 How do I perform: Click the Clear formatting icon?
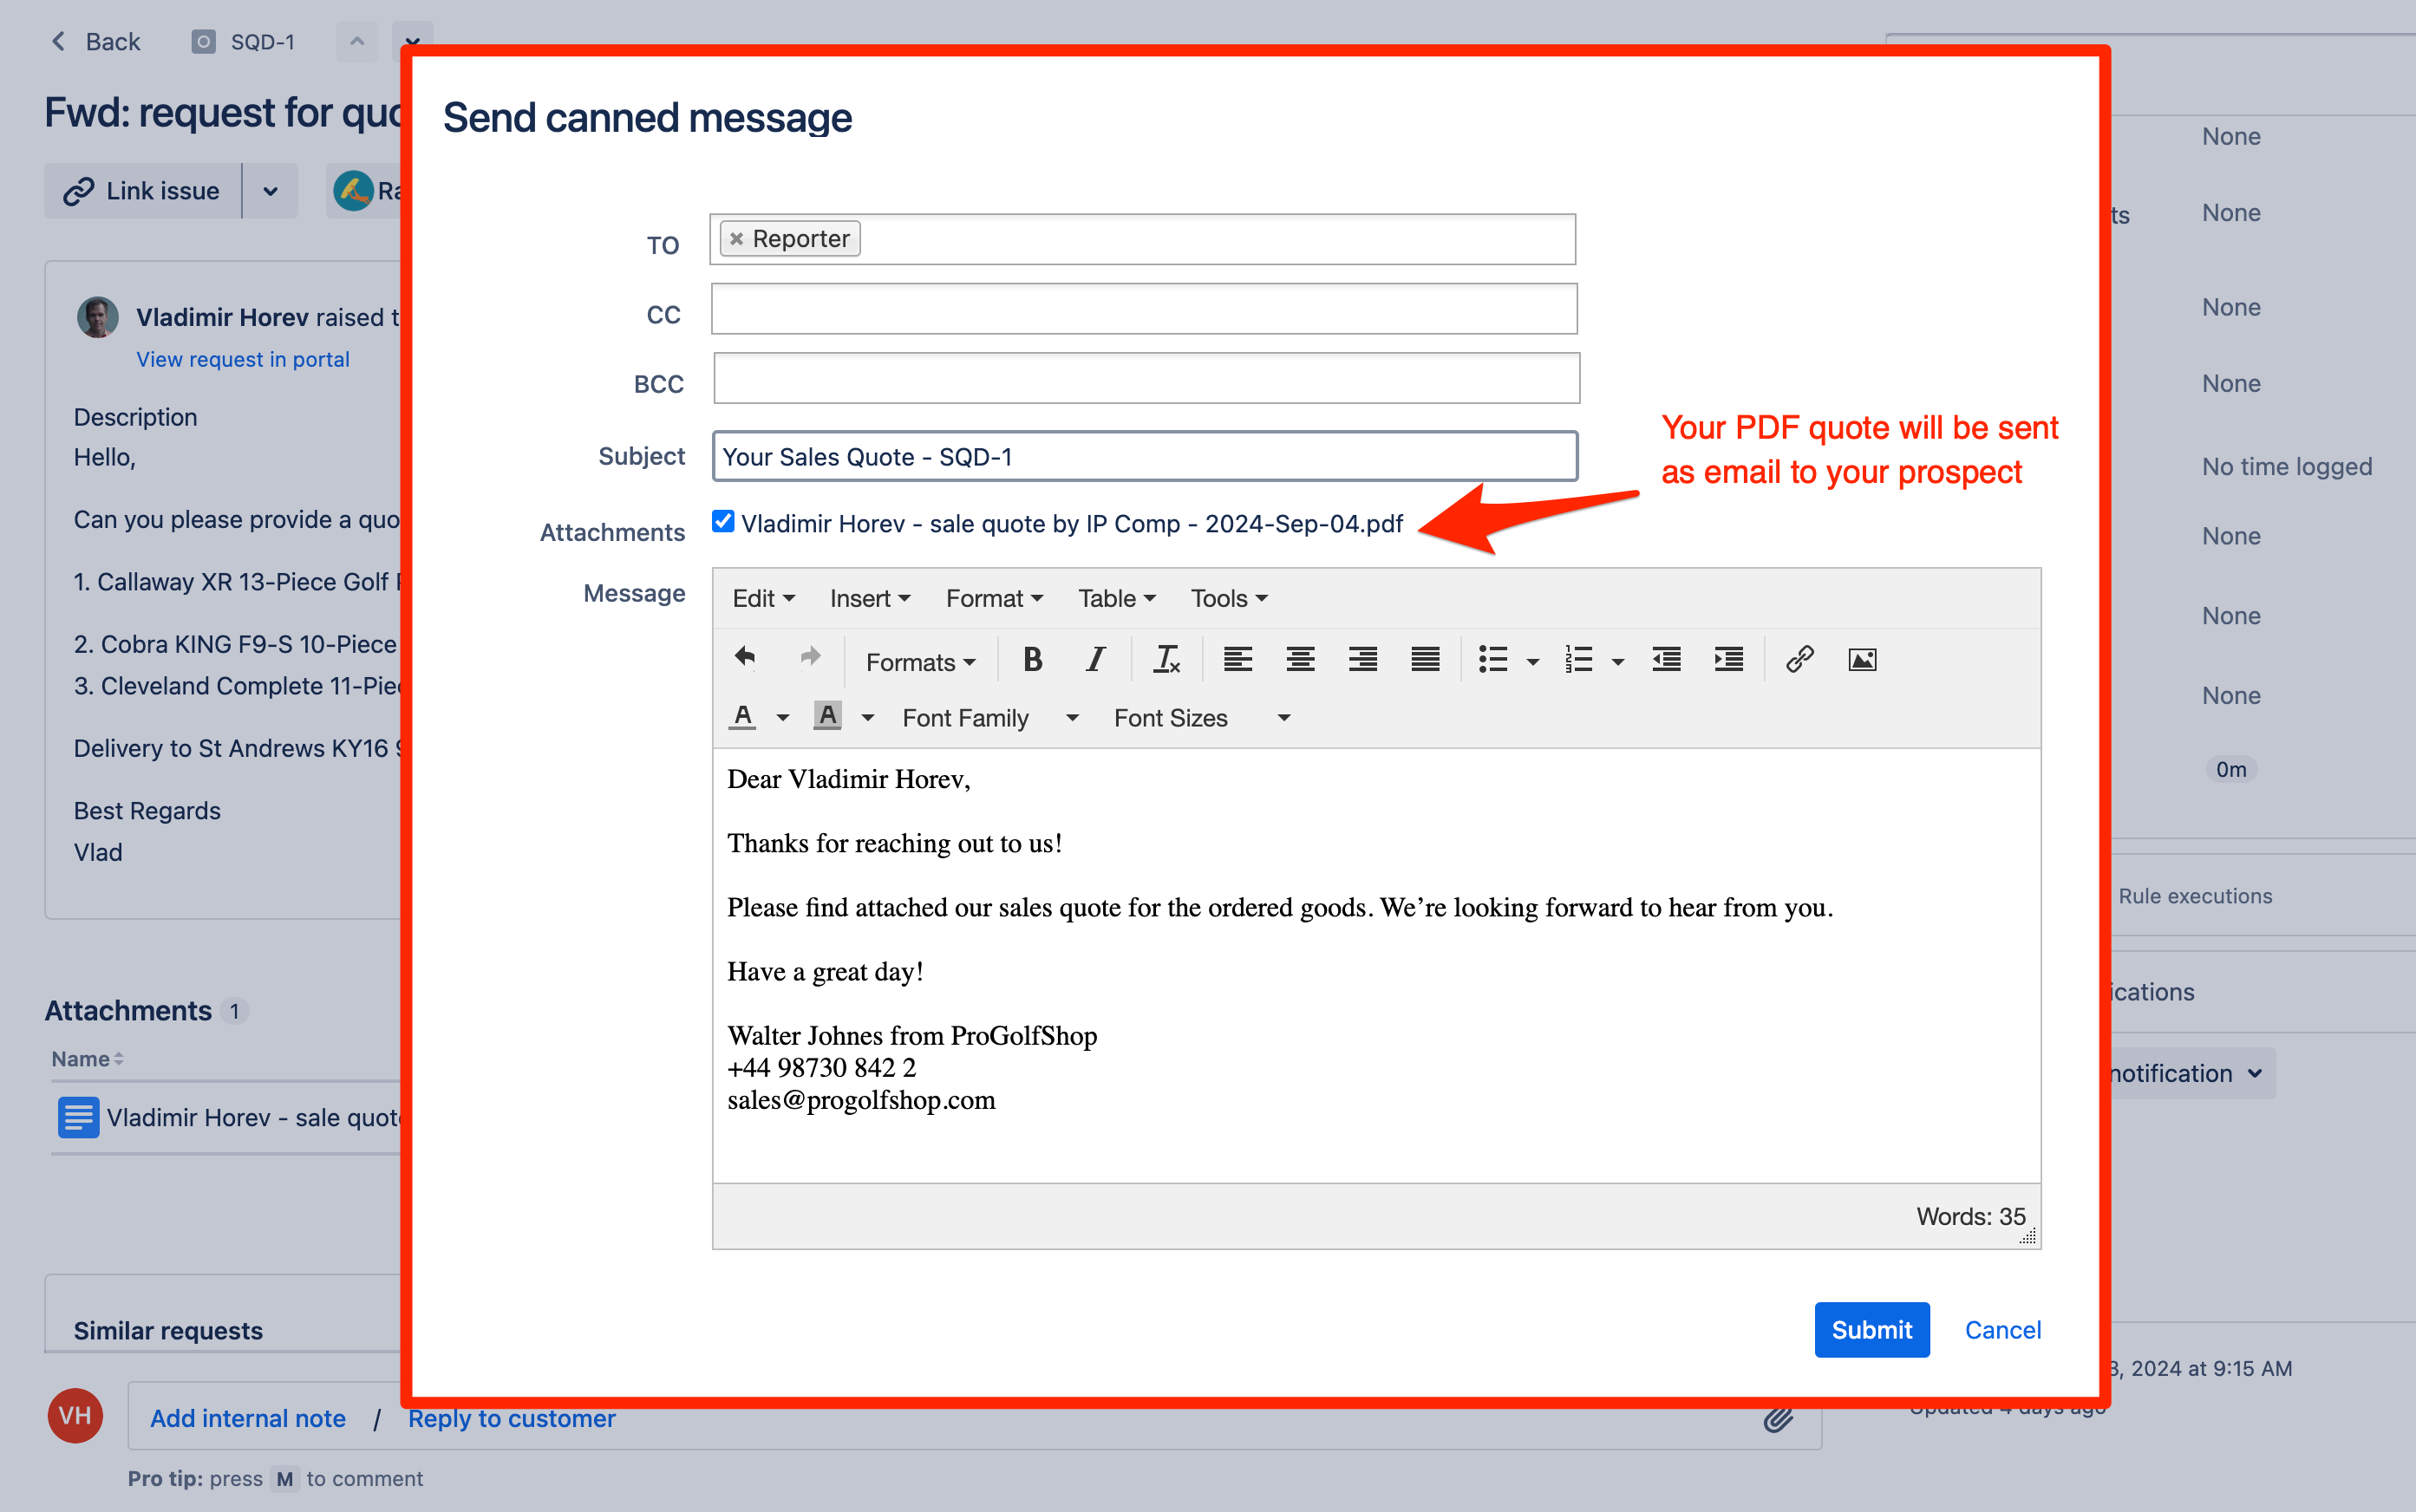point(1166,659)
